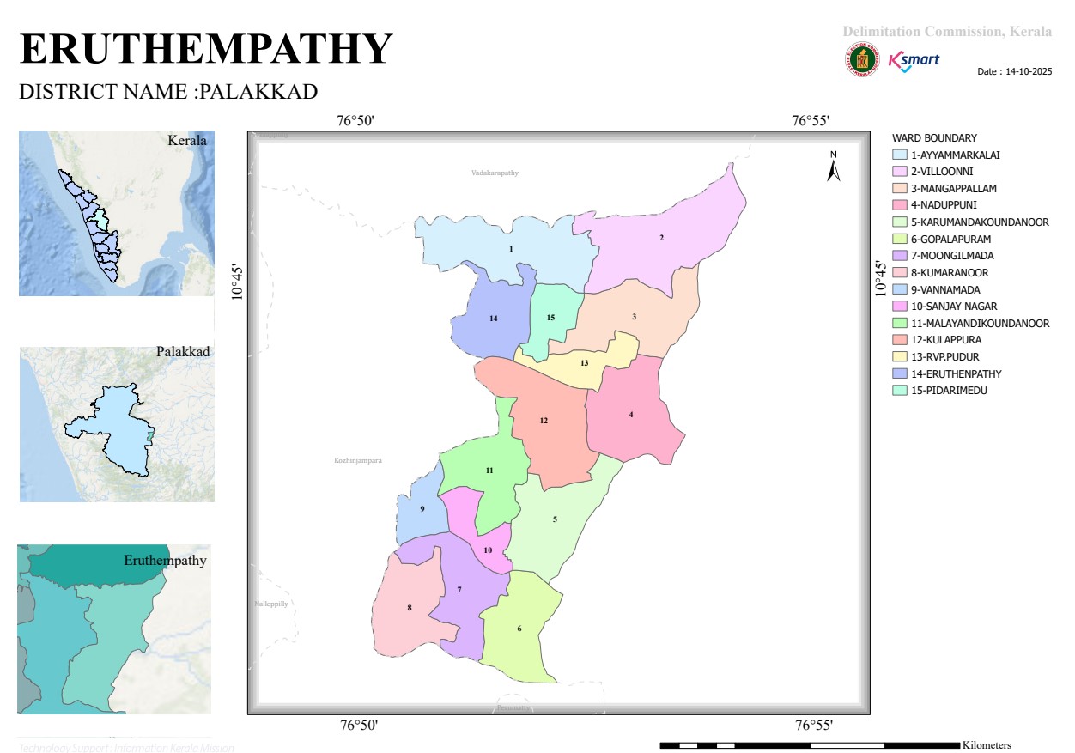Click the 1-AYYAMMARKALAI legend color swatch
1075x753 pixels.
click(900, 155)
